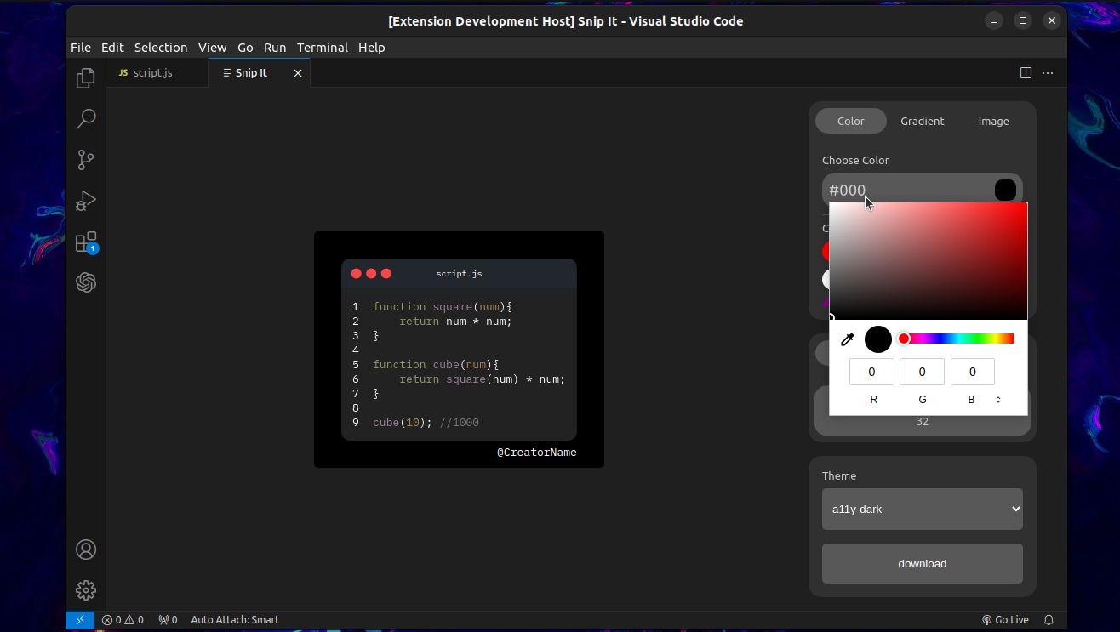Click the "cube(10); //1000" code line

pyautogui.click(x=426, y=423)
